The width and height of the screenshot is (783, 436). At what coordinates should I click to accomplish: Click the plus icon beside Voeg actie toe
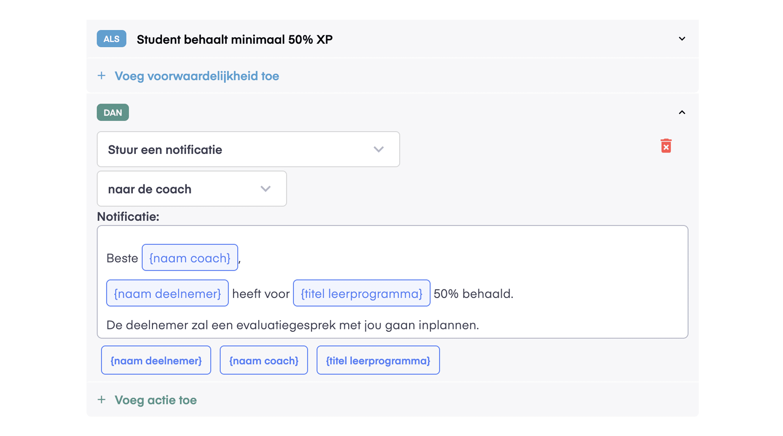tap(102, 400)
